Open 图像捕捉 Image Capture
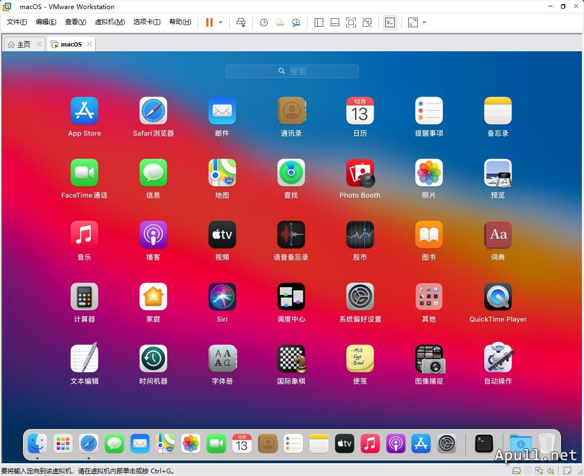Viewport: 584px width, 476px height. point(430,359)
